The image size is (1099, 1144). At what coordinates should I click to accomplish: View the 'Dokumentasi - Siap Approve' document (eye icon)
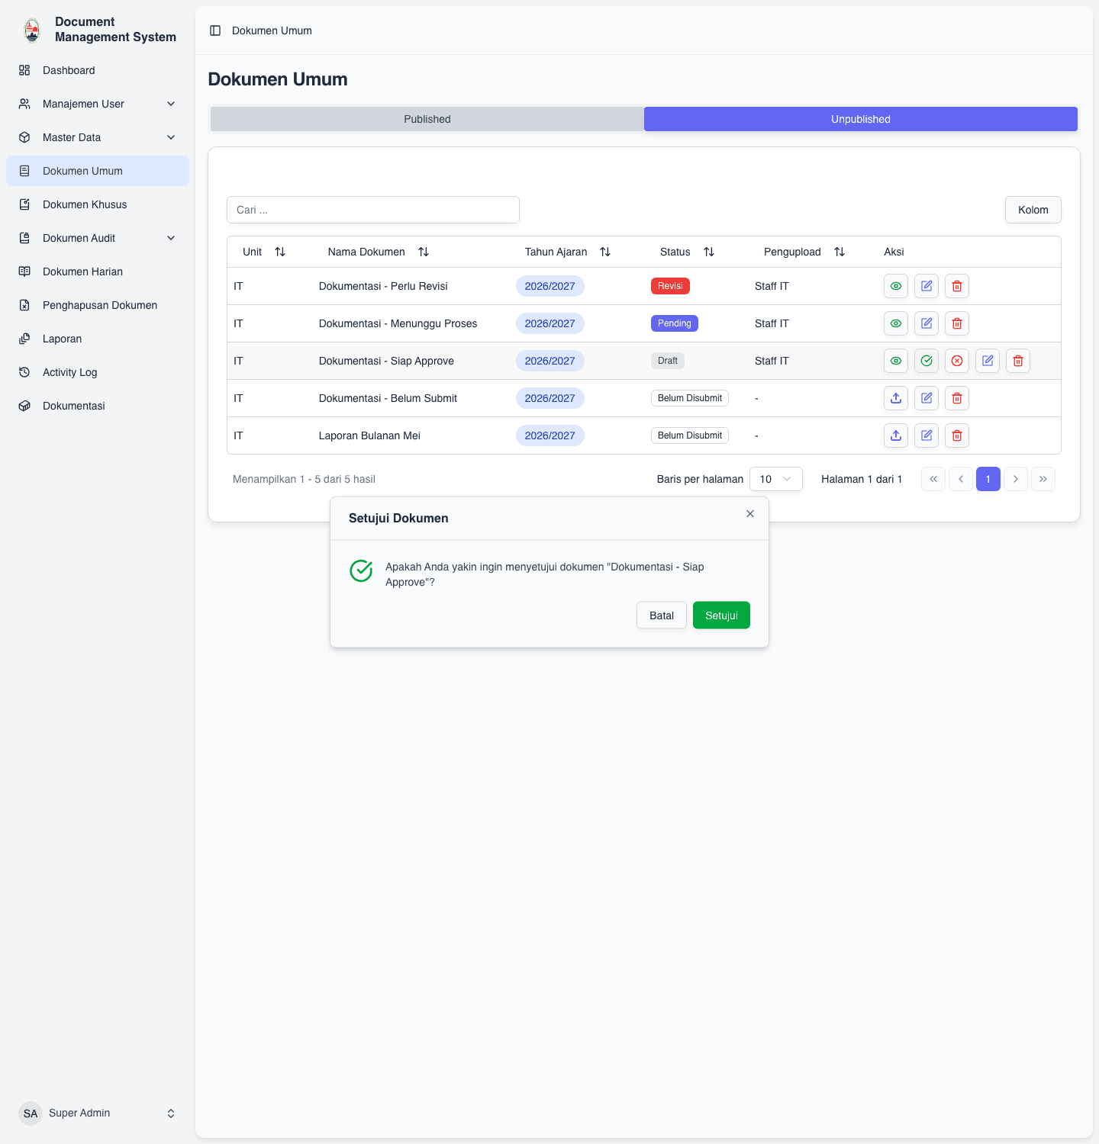point(896,361)
